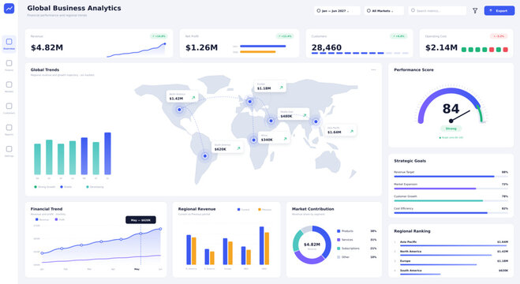Click the red badge on $2.14M card
Image resolution: width=520 pixels, height=284 pixels.
499,36
